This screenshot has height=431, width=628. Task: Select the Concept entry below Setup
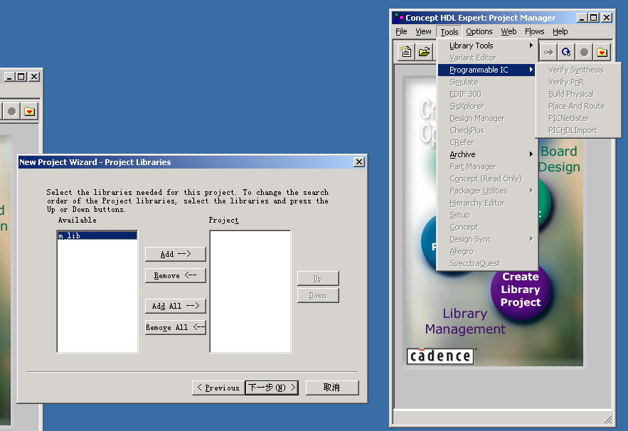coord(486,227)
